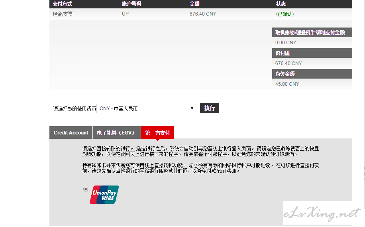
Task: Click the 现金/支票 payment method cell
Action: (63, 14)
